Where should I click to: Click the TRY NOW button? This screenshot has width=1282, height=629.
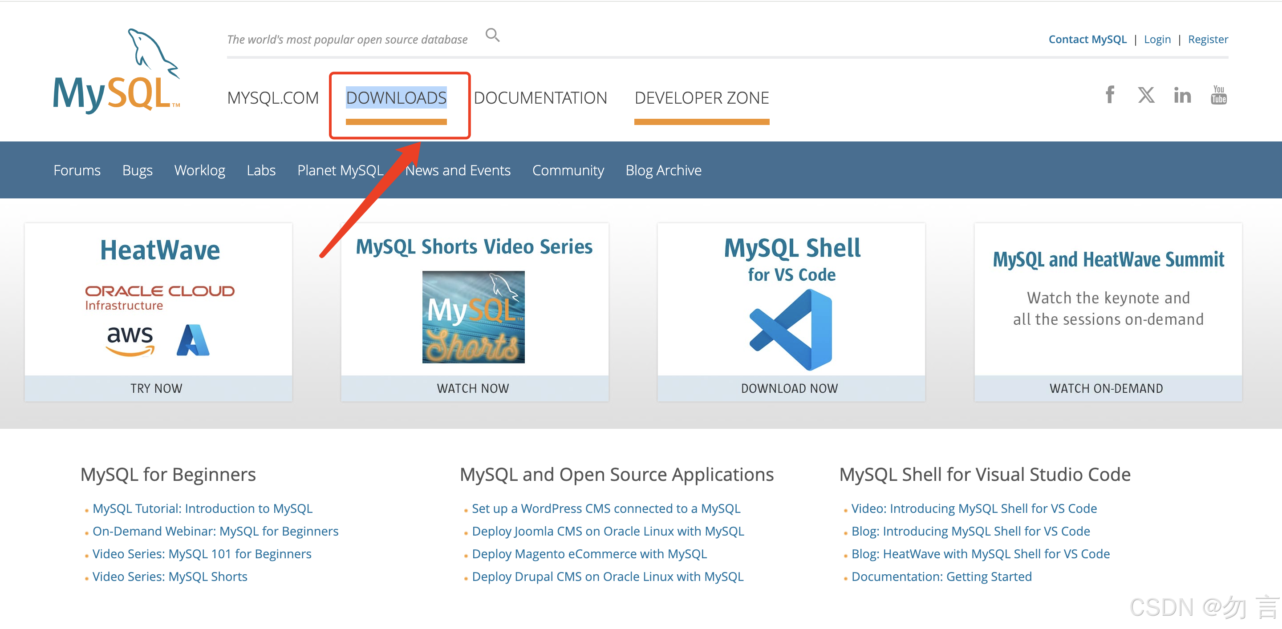pos(158,388)
